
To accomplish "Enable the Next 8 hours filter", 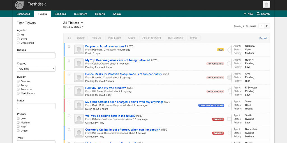I will pos(18,93).
